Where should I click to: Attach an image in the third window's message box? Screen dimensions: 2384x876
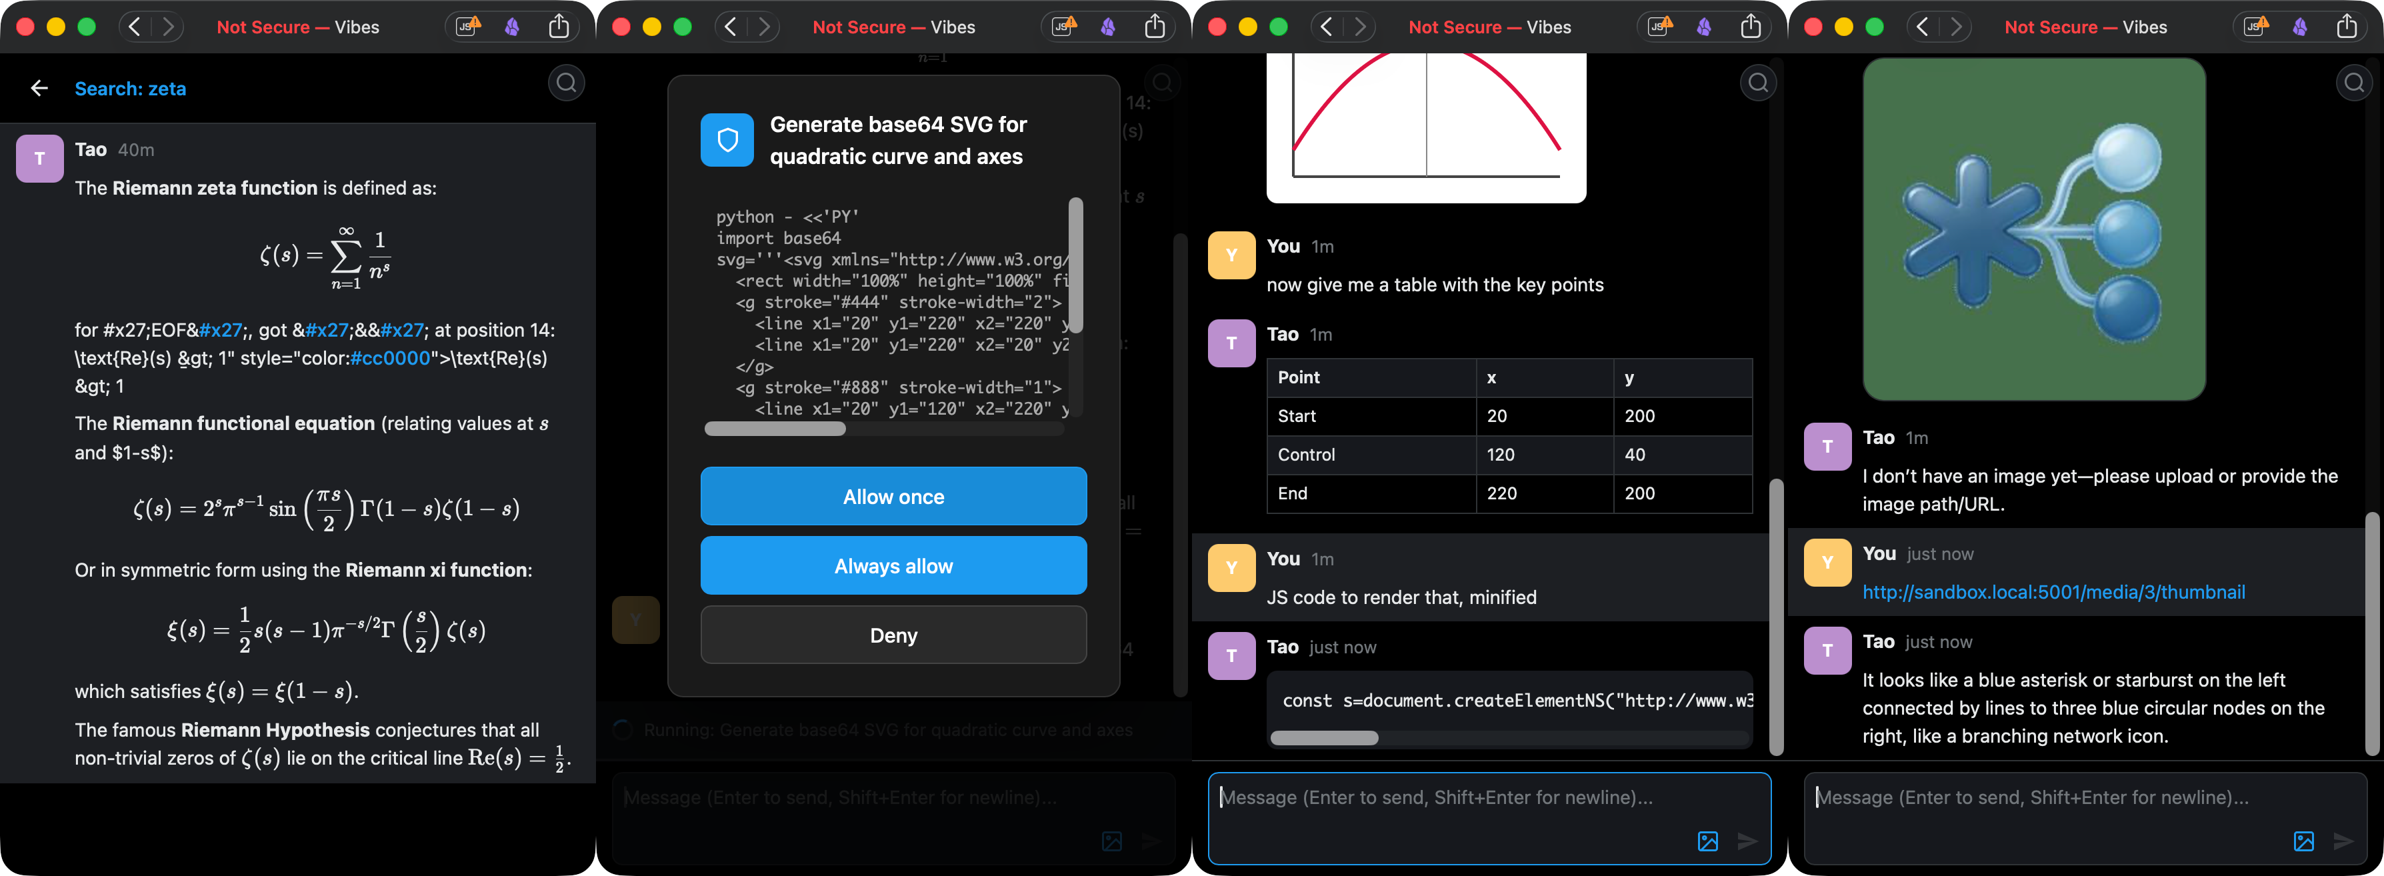(x=1707, y=841)
